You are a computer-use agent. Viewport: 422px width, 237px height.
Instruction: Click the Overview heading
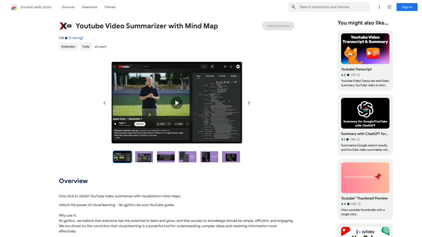pyautogui.click(x=73, y=181)
